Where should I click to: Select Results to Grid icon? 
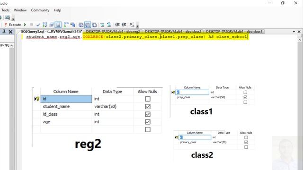coord(88,25)
